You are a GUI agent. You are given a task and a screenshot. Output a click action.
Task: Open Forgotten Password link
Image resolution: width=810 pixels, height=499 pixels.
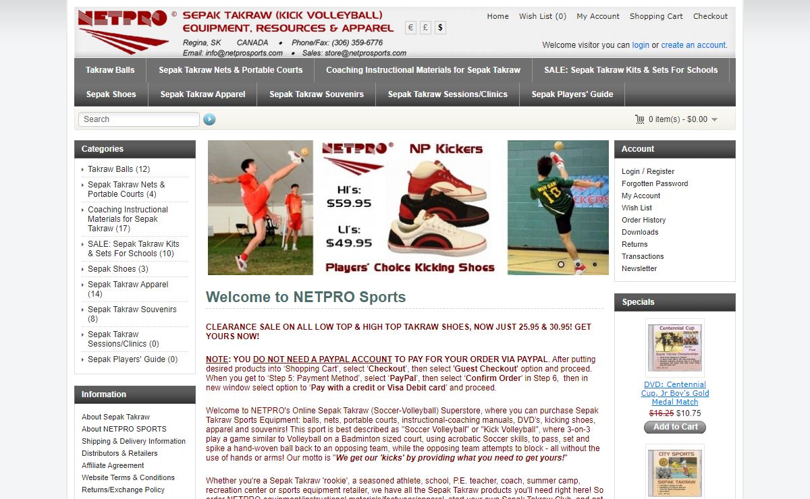(x=655, y=183)
